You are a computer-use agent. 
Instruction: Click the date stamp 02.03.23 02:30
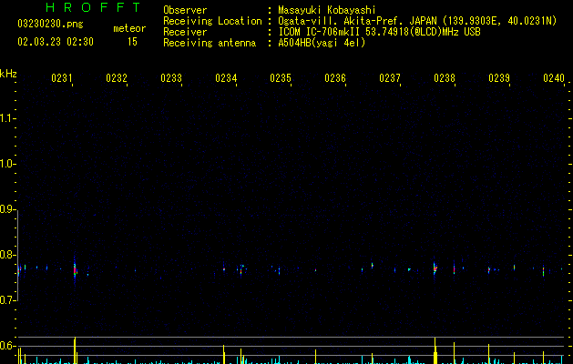click(x=56, y=42)
